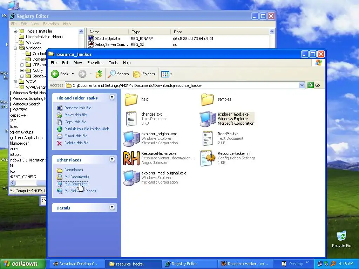Screen dimensions: 359x269
Task: Click the Data column header in Registry Editor
Action: 220,32
